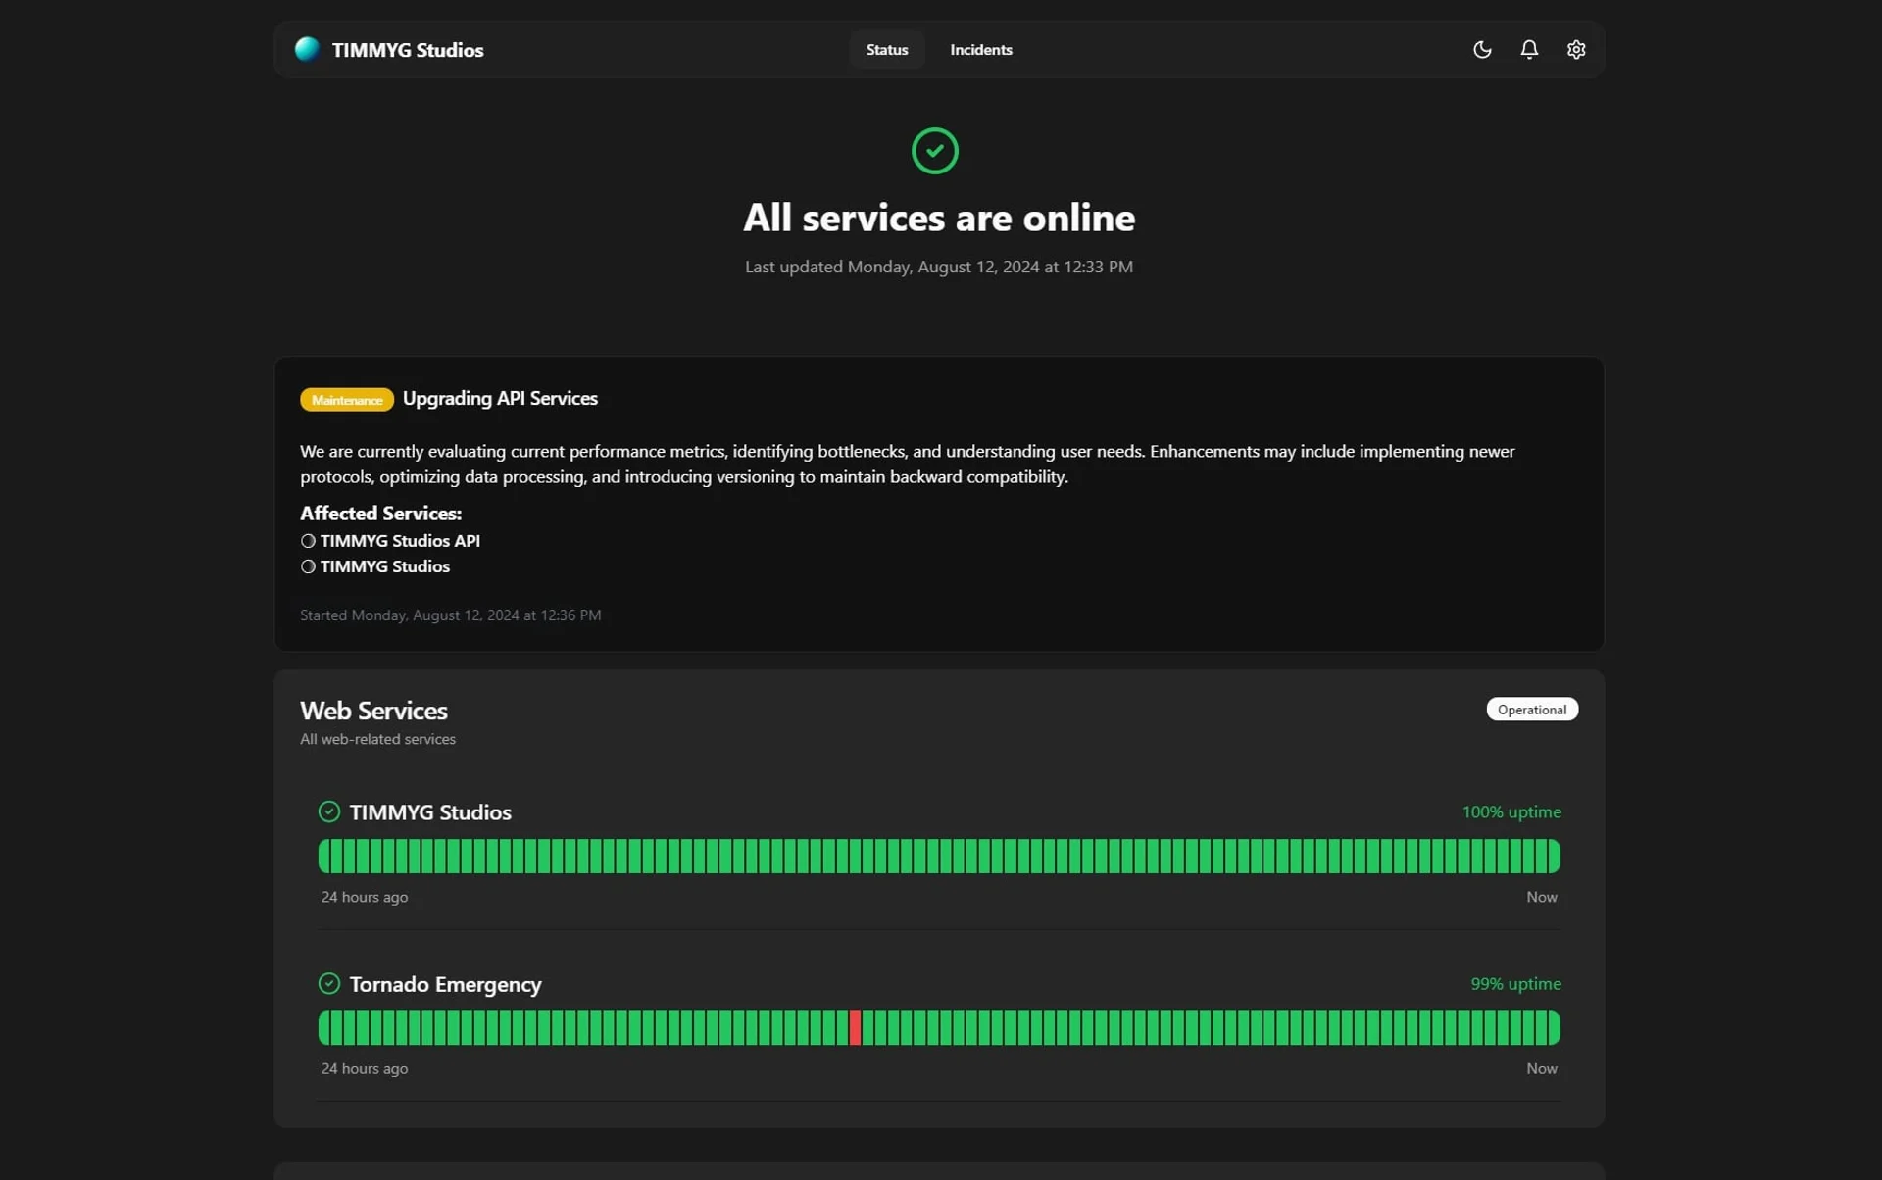Click the Maintenance badge on the incident
This screenshot has width=1882, height=1180.
(x=346, y=400)
